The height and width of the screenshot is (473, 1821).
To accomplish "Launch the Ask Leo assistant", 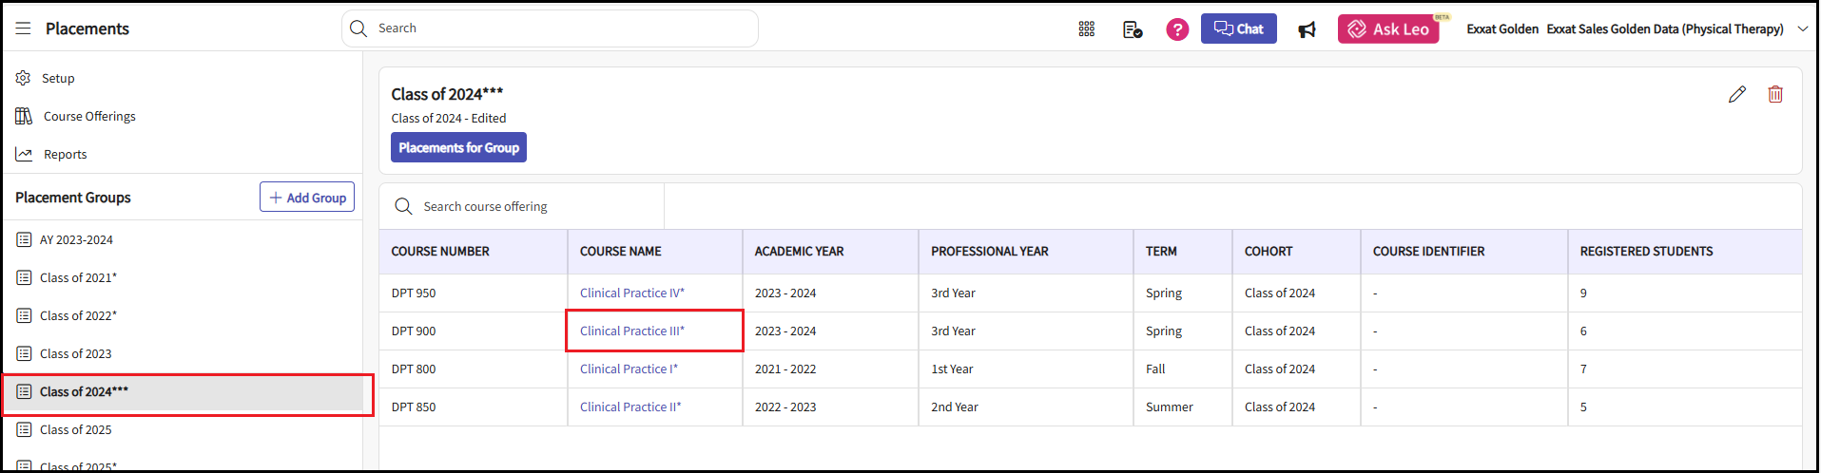I will pyautogui.click(x=1387, y=29).
